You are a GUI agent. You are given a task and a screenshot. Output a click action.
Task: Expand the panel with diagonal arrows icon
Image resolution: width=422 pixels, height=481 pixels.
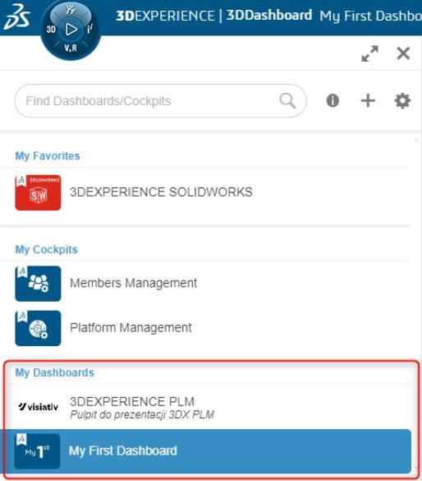click(x=369, y=53)
